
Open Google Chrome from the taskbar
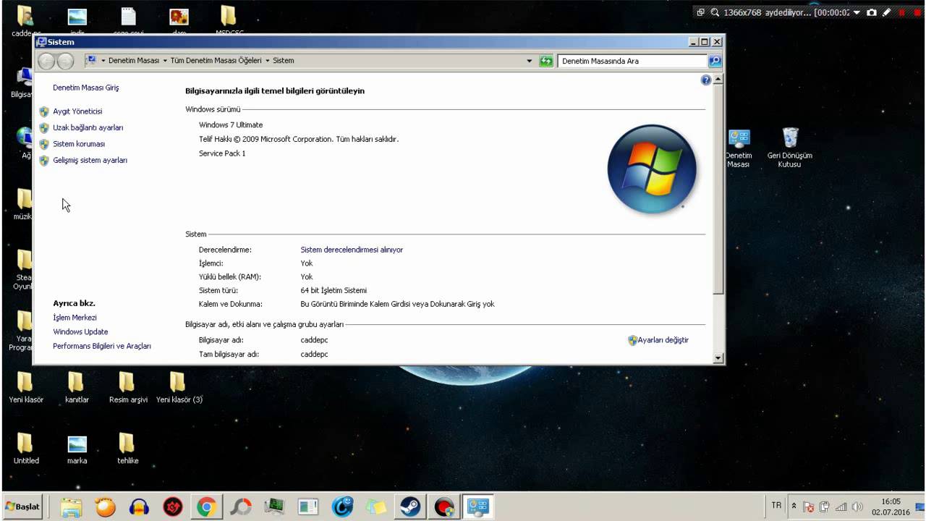pyautogui.click(x=206, y=507)
